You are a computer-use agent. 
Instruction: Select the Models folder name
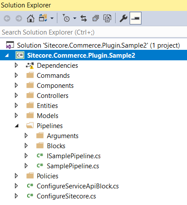pos(48,116)
